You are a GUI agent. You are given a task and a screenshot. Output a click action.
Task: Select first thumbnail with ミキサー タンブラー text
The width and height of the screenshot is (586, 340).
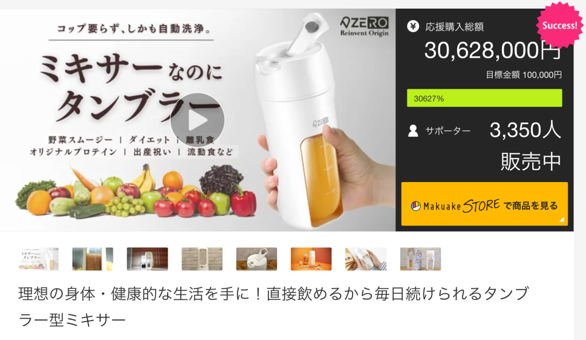(x=38, y=259)
